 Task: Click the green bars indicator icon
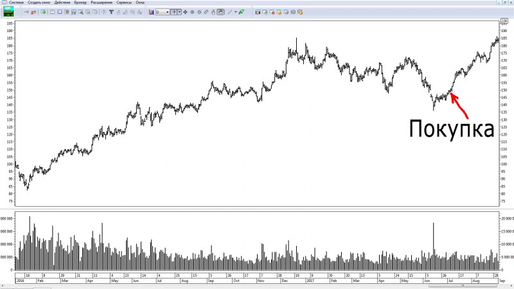click(x=242, y=12)
